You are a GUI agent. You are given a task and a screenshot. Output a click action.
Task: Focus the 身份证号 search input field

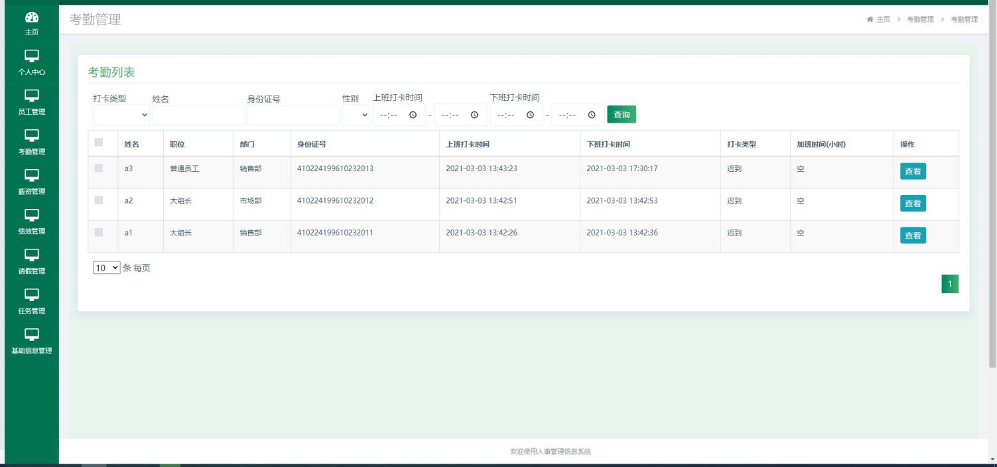293,115
